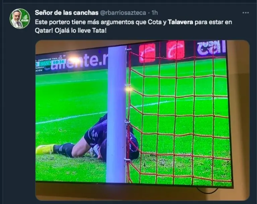Viewport: 257px width, 204px height.
Task: Click the Cuartos de Final scoreboard label
Action: [50, 59]
